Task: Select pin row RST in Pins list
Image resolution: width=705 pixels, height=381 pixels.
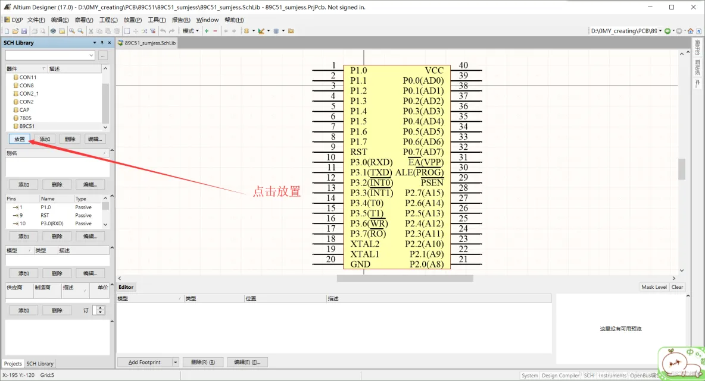Action: 54,215
